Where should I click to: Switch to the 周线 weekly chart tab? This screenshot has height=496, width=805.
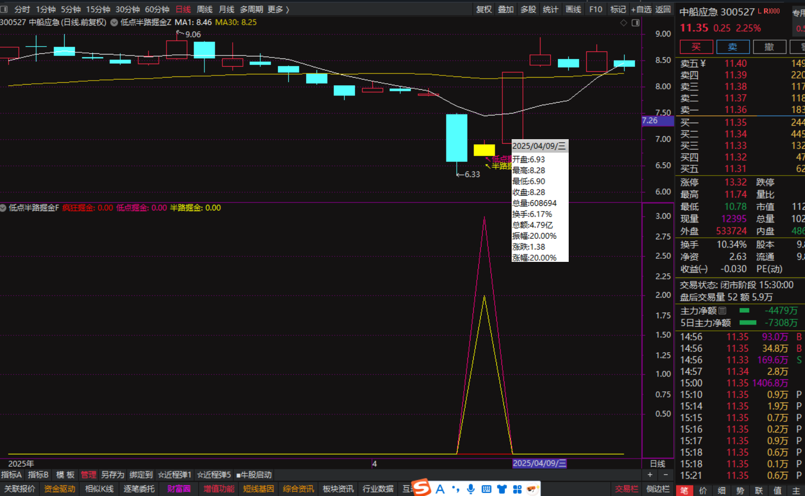point(204,9)
